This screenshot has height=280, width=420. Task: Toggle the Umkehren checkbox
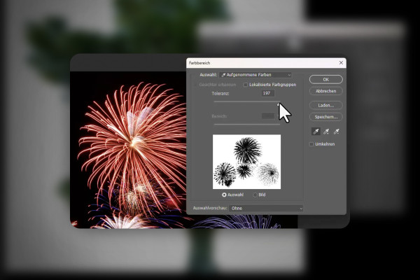coord(311,144)
